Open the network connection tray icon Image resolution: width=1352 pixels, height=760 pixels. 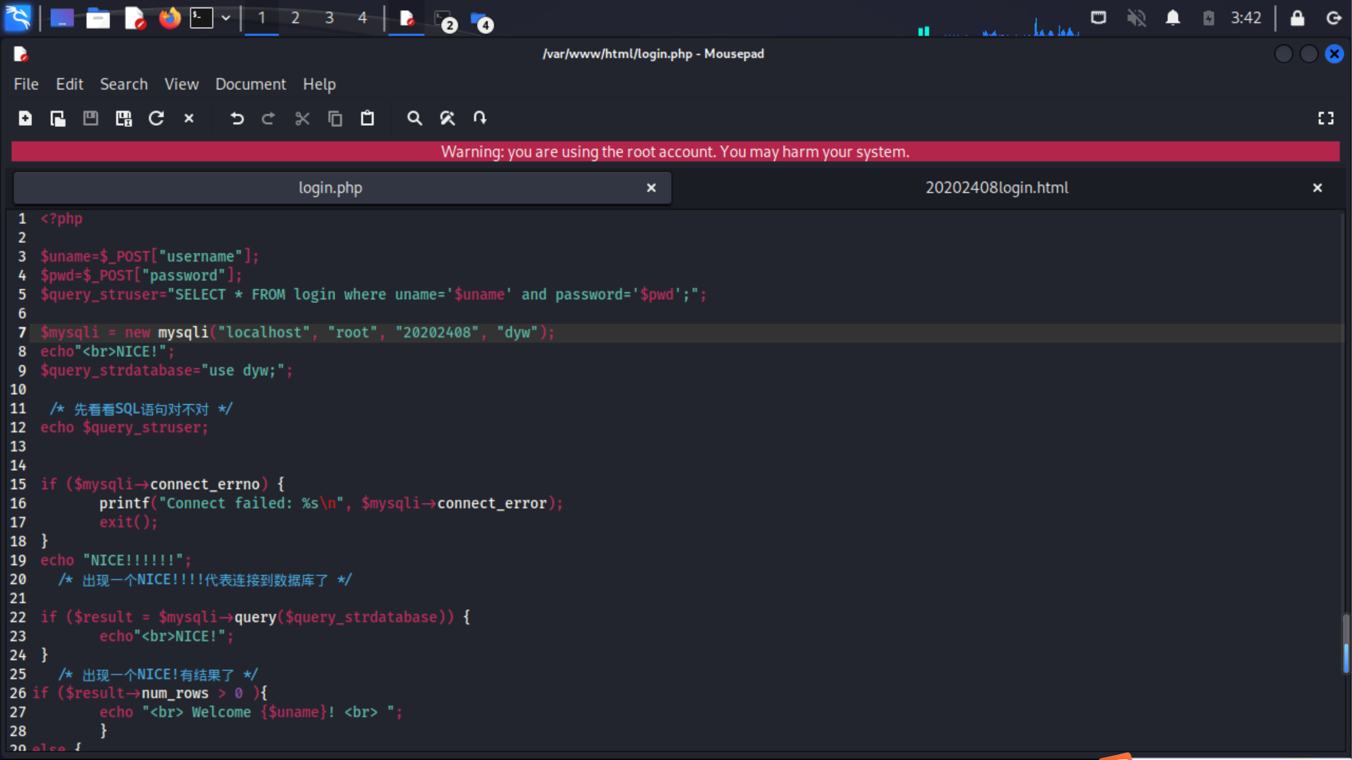pyautogui.click(x=1099, y=18)
